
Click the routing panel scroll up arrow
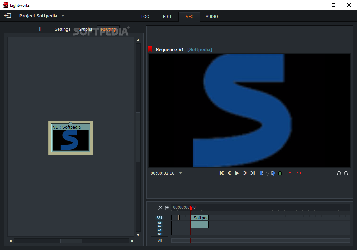tap(138, 40)
